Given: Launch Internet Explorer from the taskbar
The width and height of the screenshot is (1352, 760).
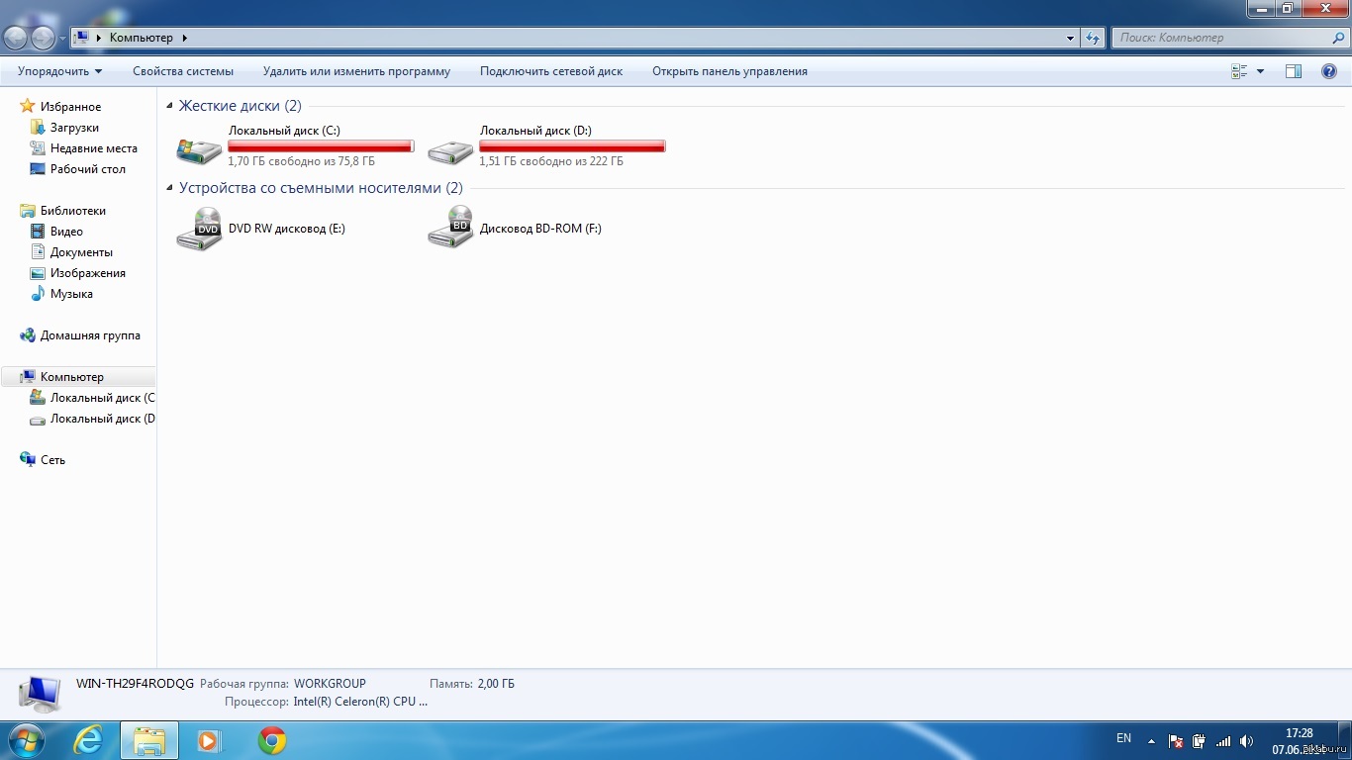Looking at the screenshot, I should 89,740.
